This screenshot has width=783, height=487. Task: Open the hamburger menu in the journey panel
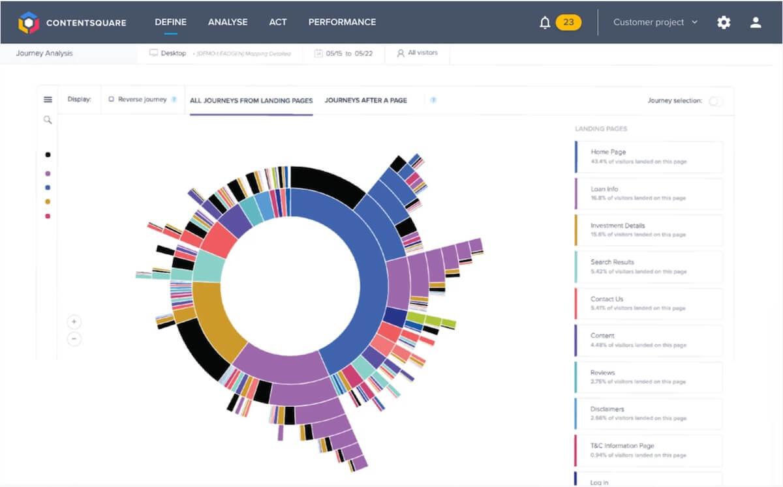click(48, 100)
